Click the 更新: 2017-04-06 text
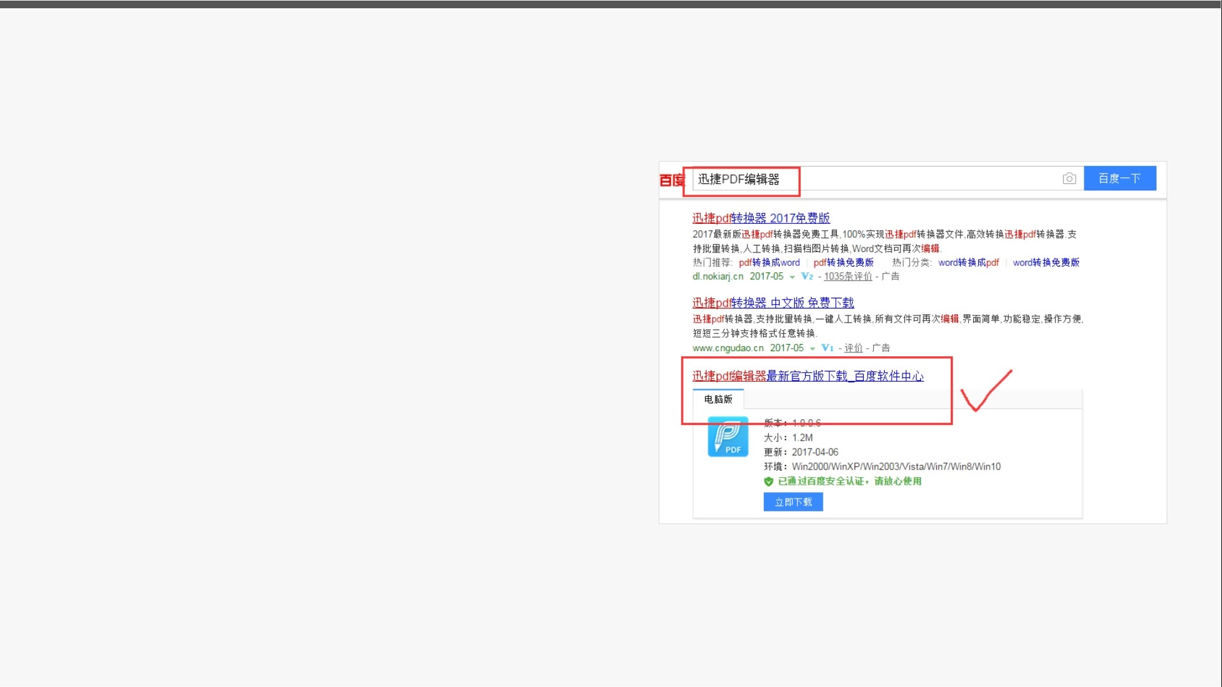 click(x=801, y=452)
